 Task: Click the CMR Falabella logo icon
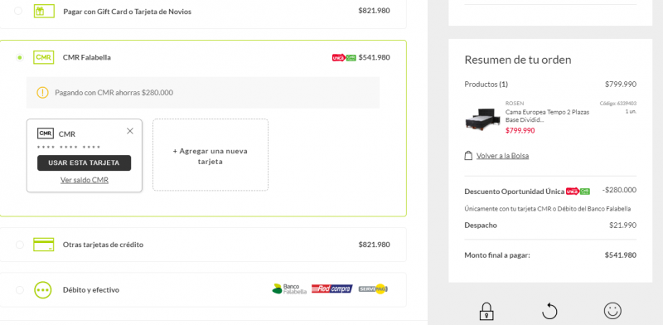pos(44,57)
